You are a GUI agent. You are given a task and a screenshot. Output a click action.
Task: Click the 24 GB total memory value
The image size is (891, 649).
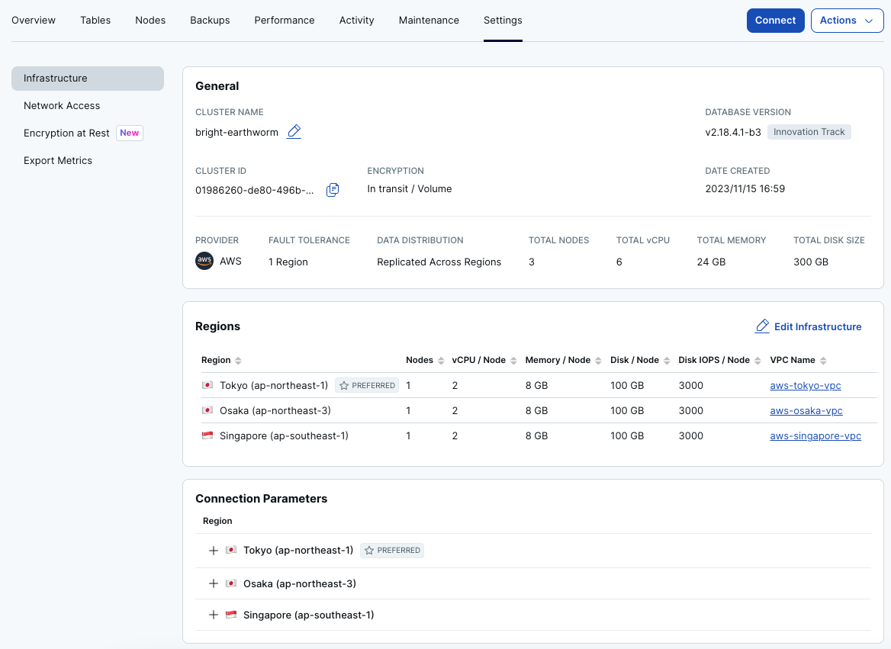(x=711, y=262)
